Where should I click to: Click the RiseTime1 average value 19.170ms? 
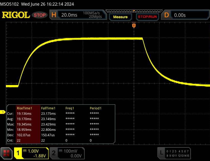(x=24, y=119)
